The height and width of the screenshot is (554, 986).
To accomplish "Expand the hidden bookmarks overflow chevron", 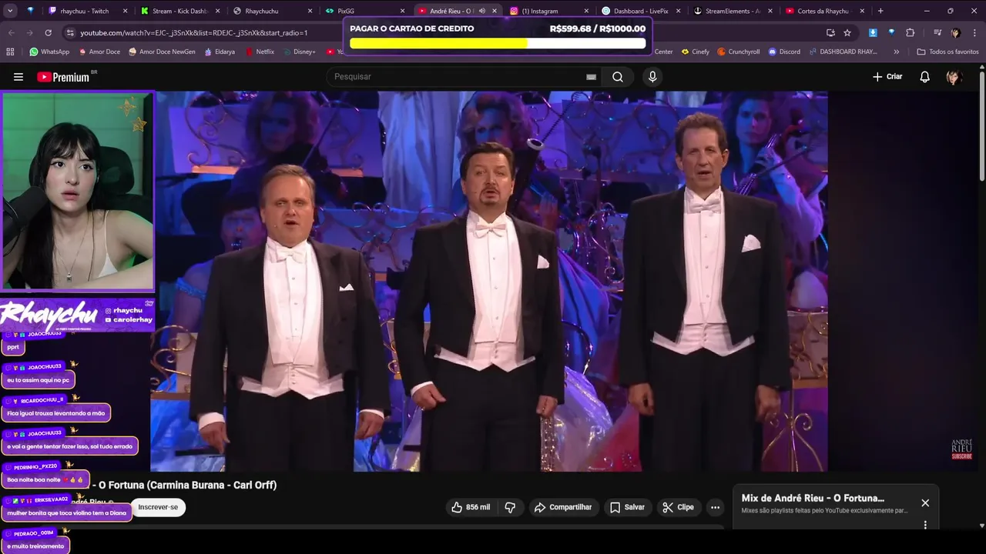I will point(896,52).
